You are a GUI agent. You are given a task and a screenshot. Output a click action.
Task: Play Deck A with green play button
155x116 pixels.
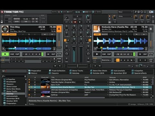pos(5,54)
